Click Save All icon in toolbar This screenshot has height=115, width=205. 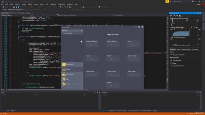pos(19,7)
